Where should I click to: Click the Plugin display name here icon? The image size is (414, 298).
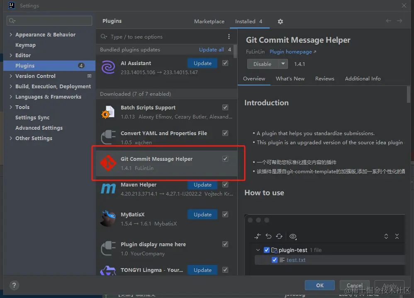(x=108, y=248)
